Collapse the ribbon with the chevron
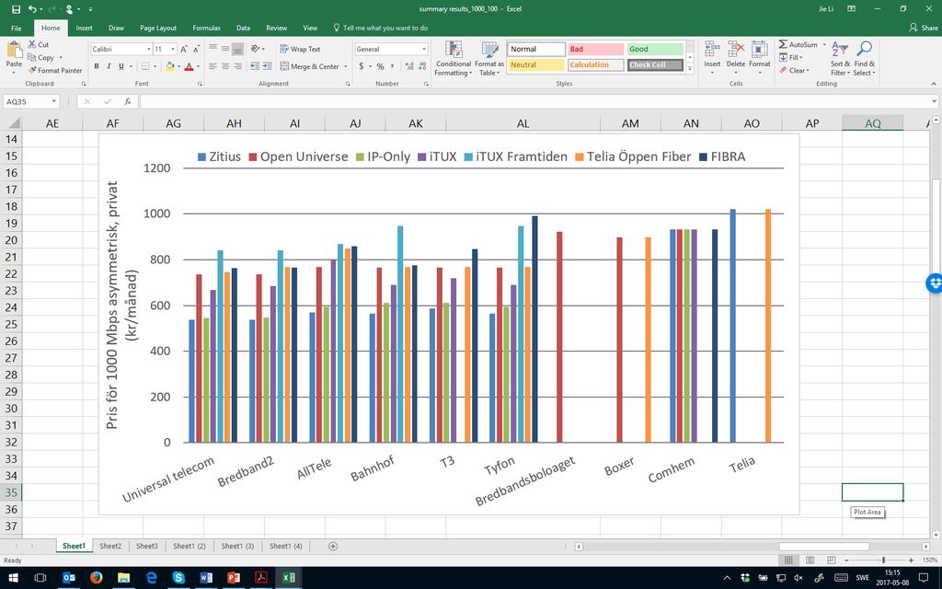Screen dimensions: 942x589 pyautogui.click(x=934, y=84)
